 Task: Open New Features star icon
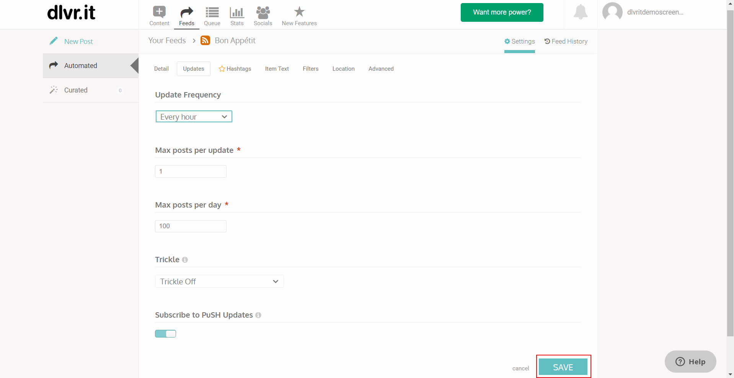299,11
